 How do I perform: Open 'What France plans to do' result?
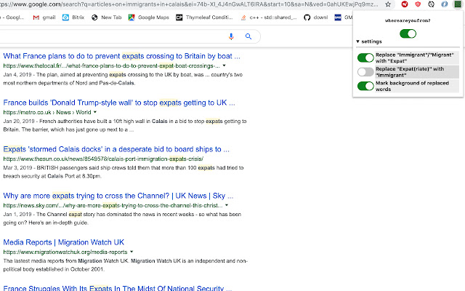tap(121, 56)
